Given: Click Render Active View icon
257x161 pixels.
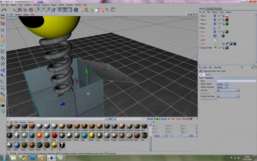Looking at the screenshot, I should click(x=59, y=10).
